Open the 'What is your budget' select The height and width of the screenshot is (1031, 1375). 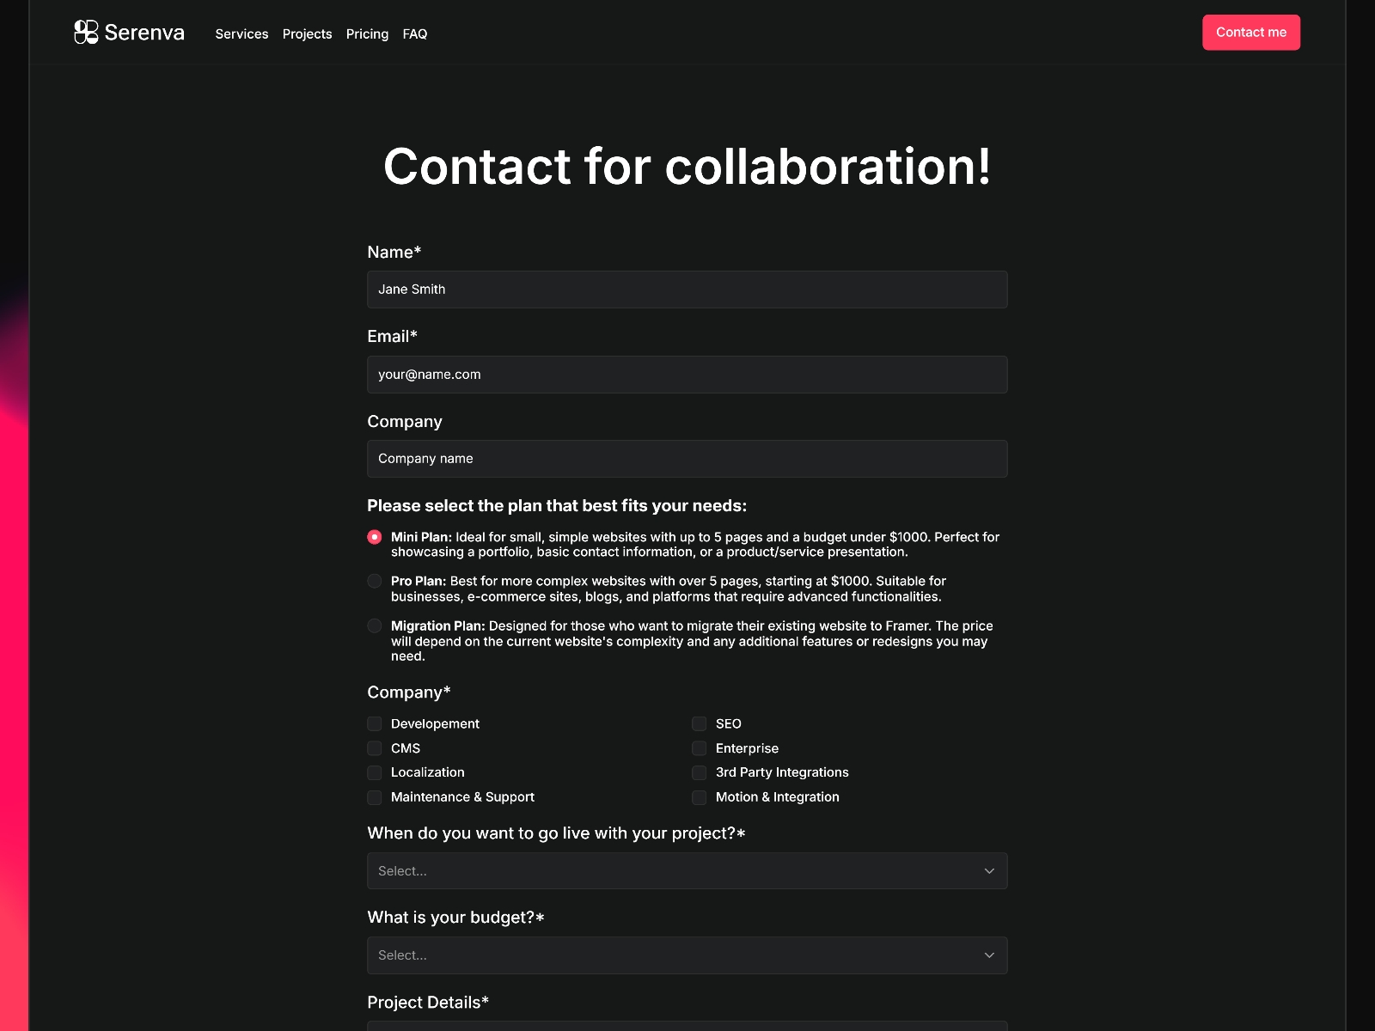click(687, 955)
